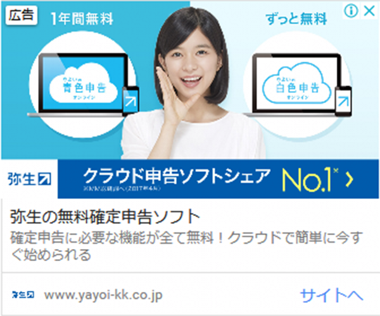Click the 1年間無料 heading
This screenshot has width=380, height=316.
coord(82,18)
